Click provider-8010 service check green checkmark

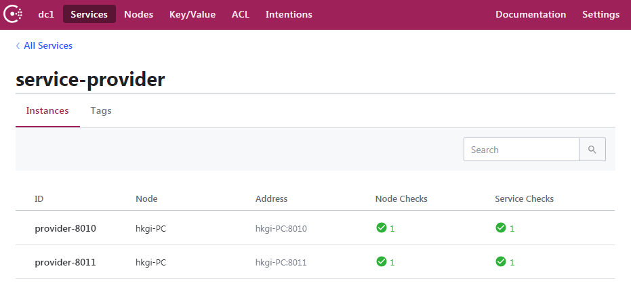pos(501,228)
